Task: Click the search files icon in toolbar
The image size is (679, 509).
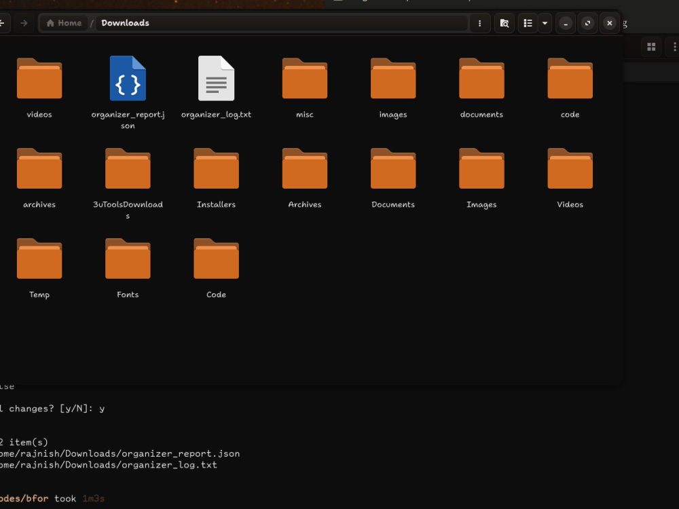Action: click(x=504, y=23)
